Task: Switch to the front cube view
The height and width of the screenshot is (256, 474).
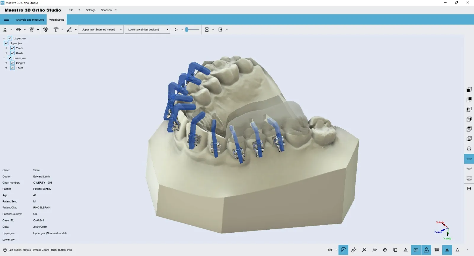Action: [x=469, y=90]
